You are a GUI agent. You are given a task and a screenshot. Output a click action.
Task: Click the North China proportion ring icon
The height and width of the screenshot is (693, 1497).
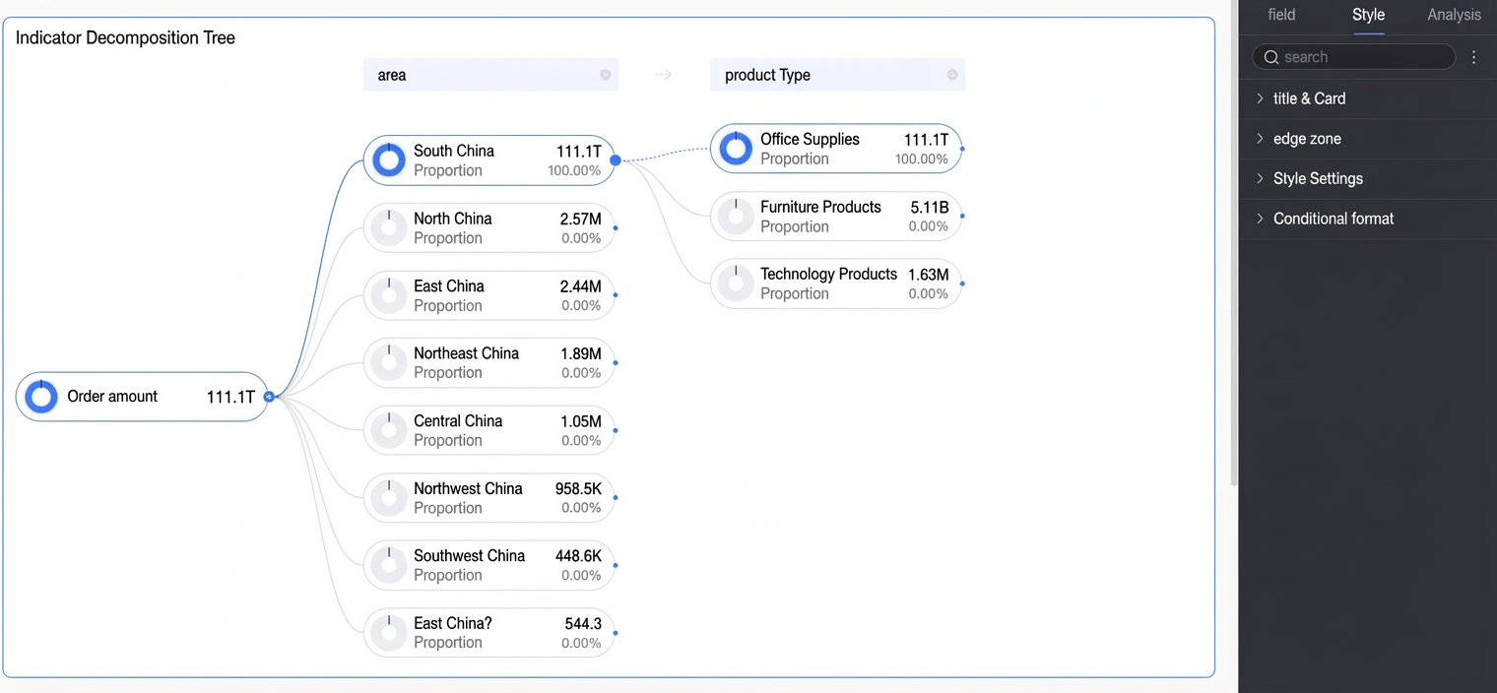[389, 227]
